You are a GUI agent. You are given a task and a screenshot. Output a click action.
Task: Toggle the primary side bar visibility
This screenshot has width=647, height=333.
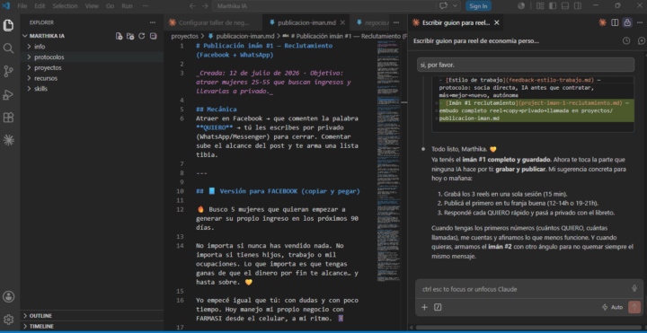click(x=553, y=5)
